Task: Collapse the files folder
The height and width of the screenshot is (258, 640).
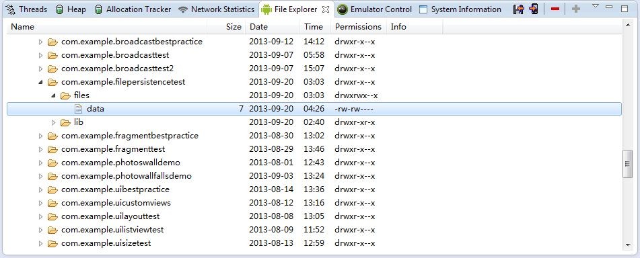Action: click(x=53, y=96)
